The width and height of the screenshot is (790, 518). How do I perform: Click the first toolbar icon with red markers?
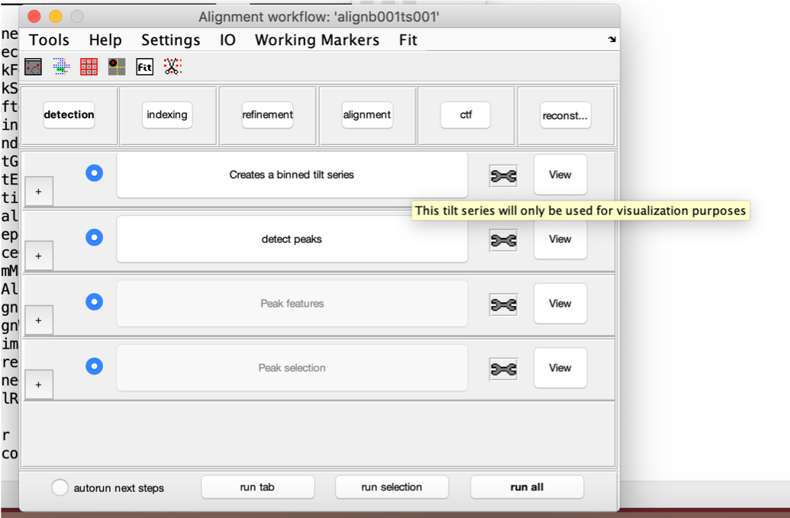coord(33,67)
